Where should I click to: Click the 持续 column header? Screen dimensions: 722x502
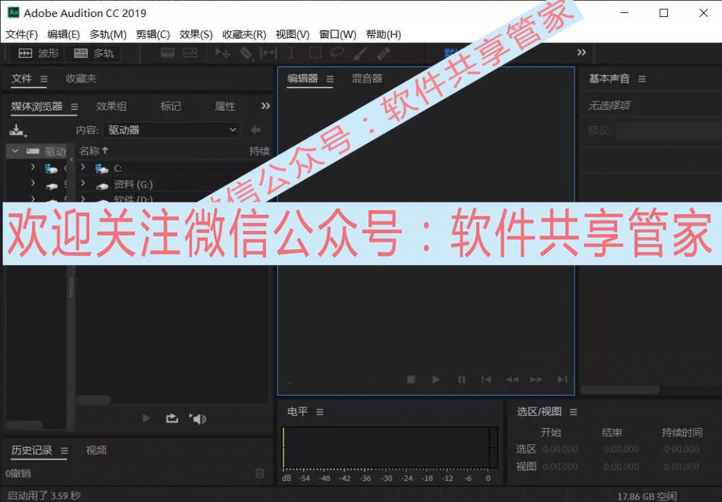coord(259,151)
